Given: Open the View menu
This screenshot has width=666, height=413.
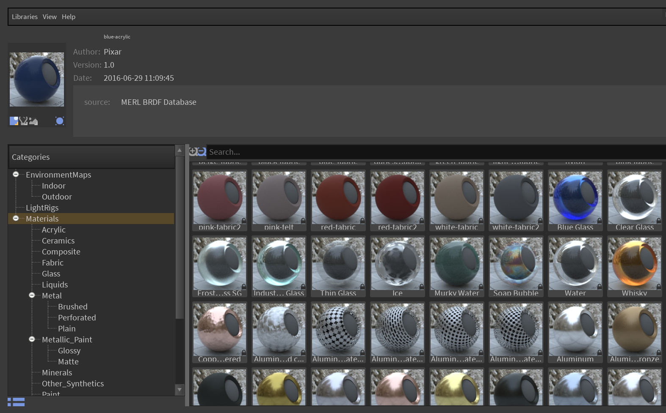Looking at the screenshot, I should point(50,17).
